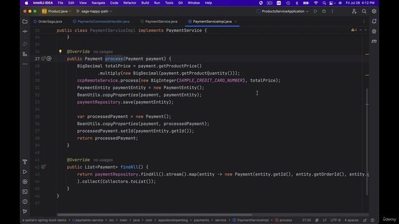The height and width of the screenshot is (224, 399).
Task: Open the ProductsServiceApplication run configuration dropdown
Action: coord(282,11)
